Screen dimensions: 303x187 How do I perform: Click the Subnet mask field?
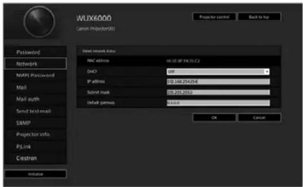pos(218,93)
